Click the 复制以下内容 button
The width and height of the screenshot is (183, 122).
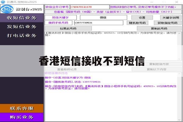157,69
